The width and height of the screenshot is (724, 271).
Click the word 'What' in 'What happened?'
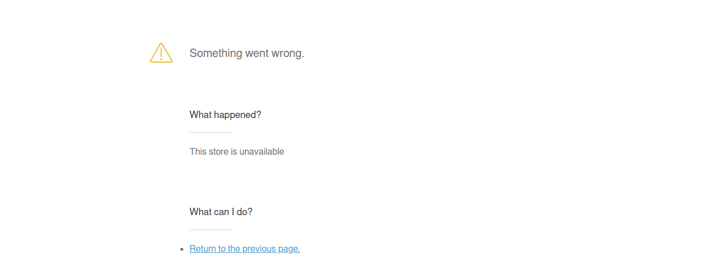tap(200, 115)
